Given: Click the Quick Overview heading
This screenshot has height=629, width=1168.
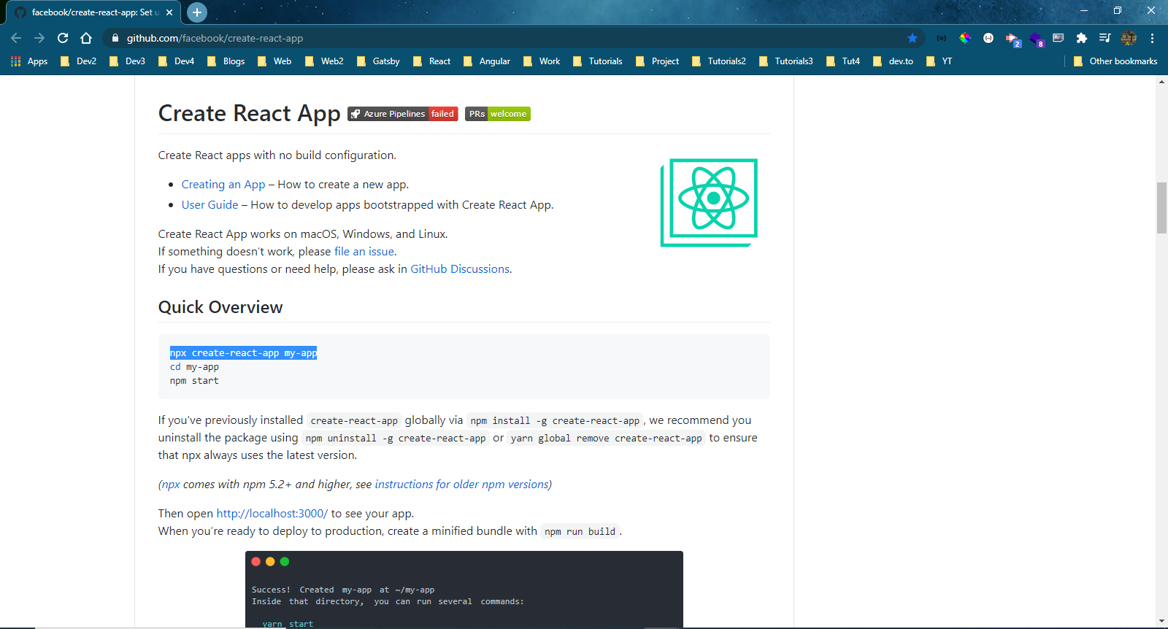Looking at the screenshot, I should (220, 307).
